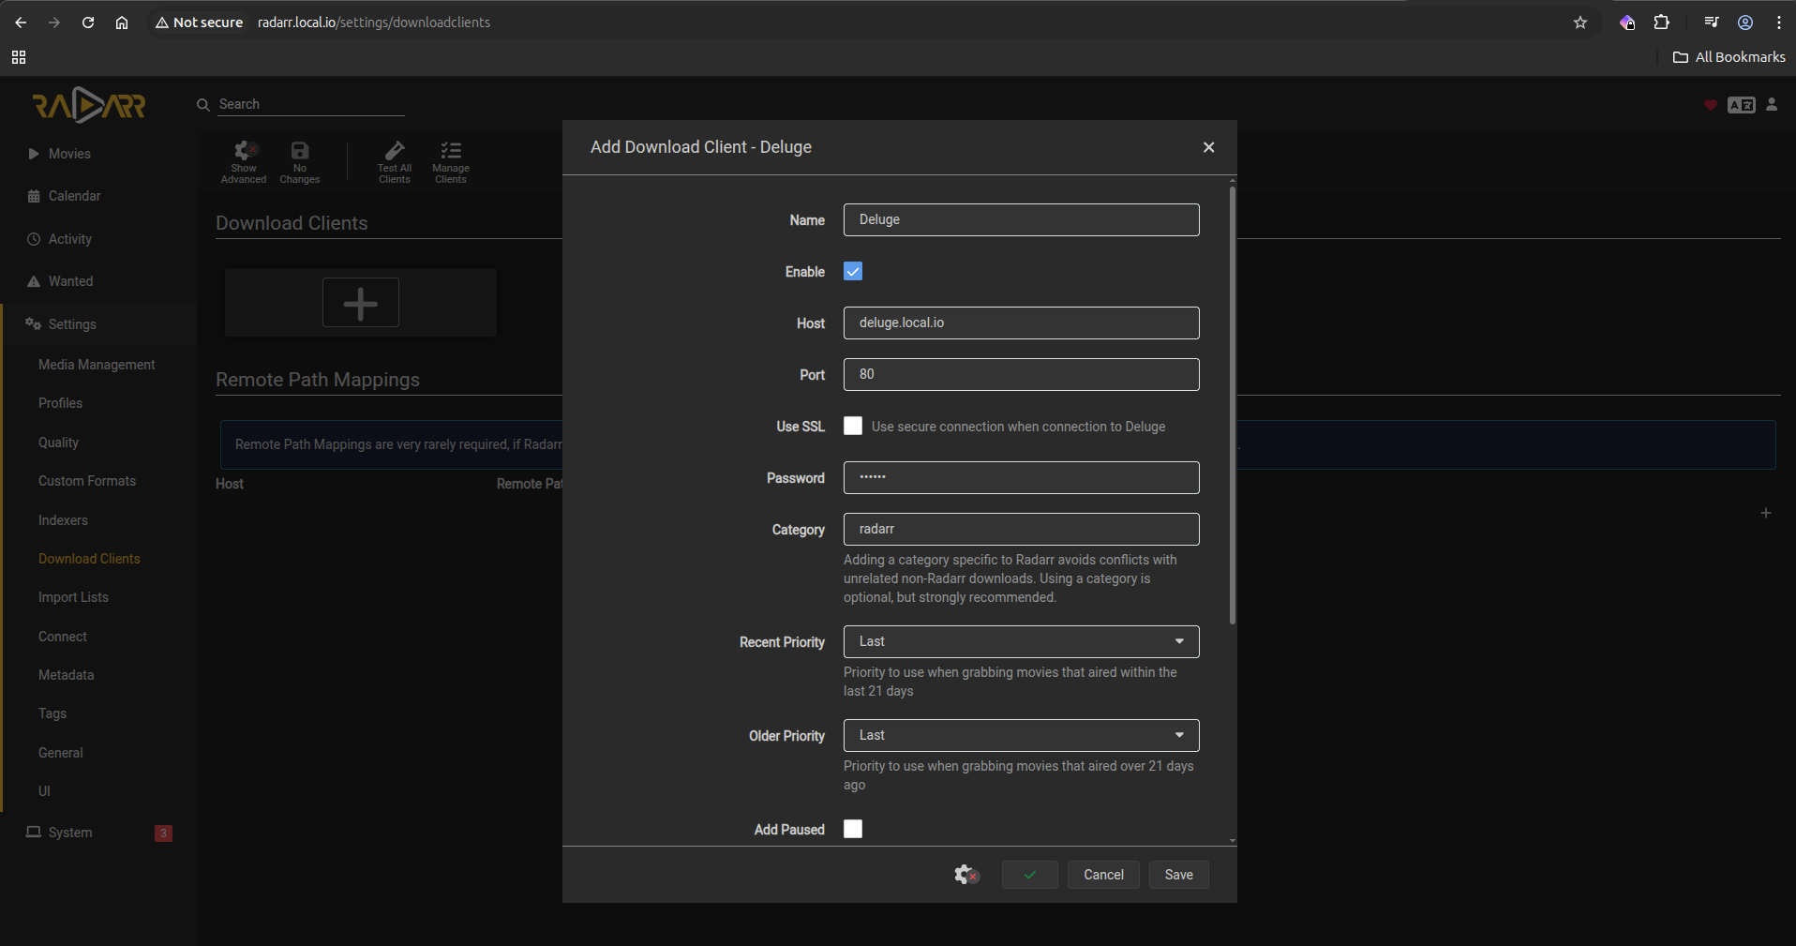Click the Not secure site info

click(199, 23)
